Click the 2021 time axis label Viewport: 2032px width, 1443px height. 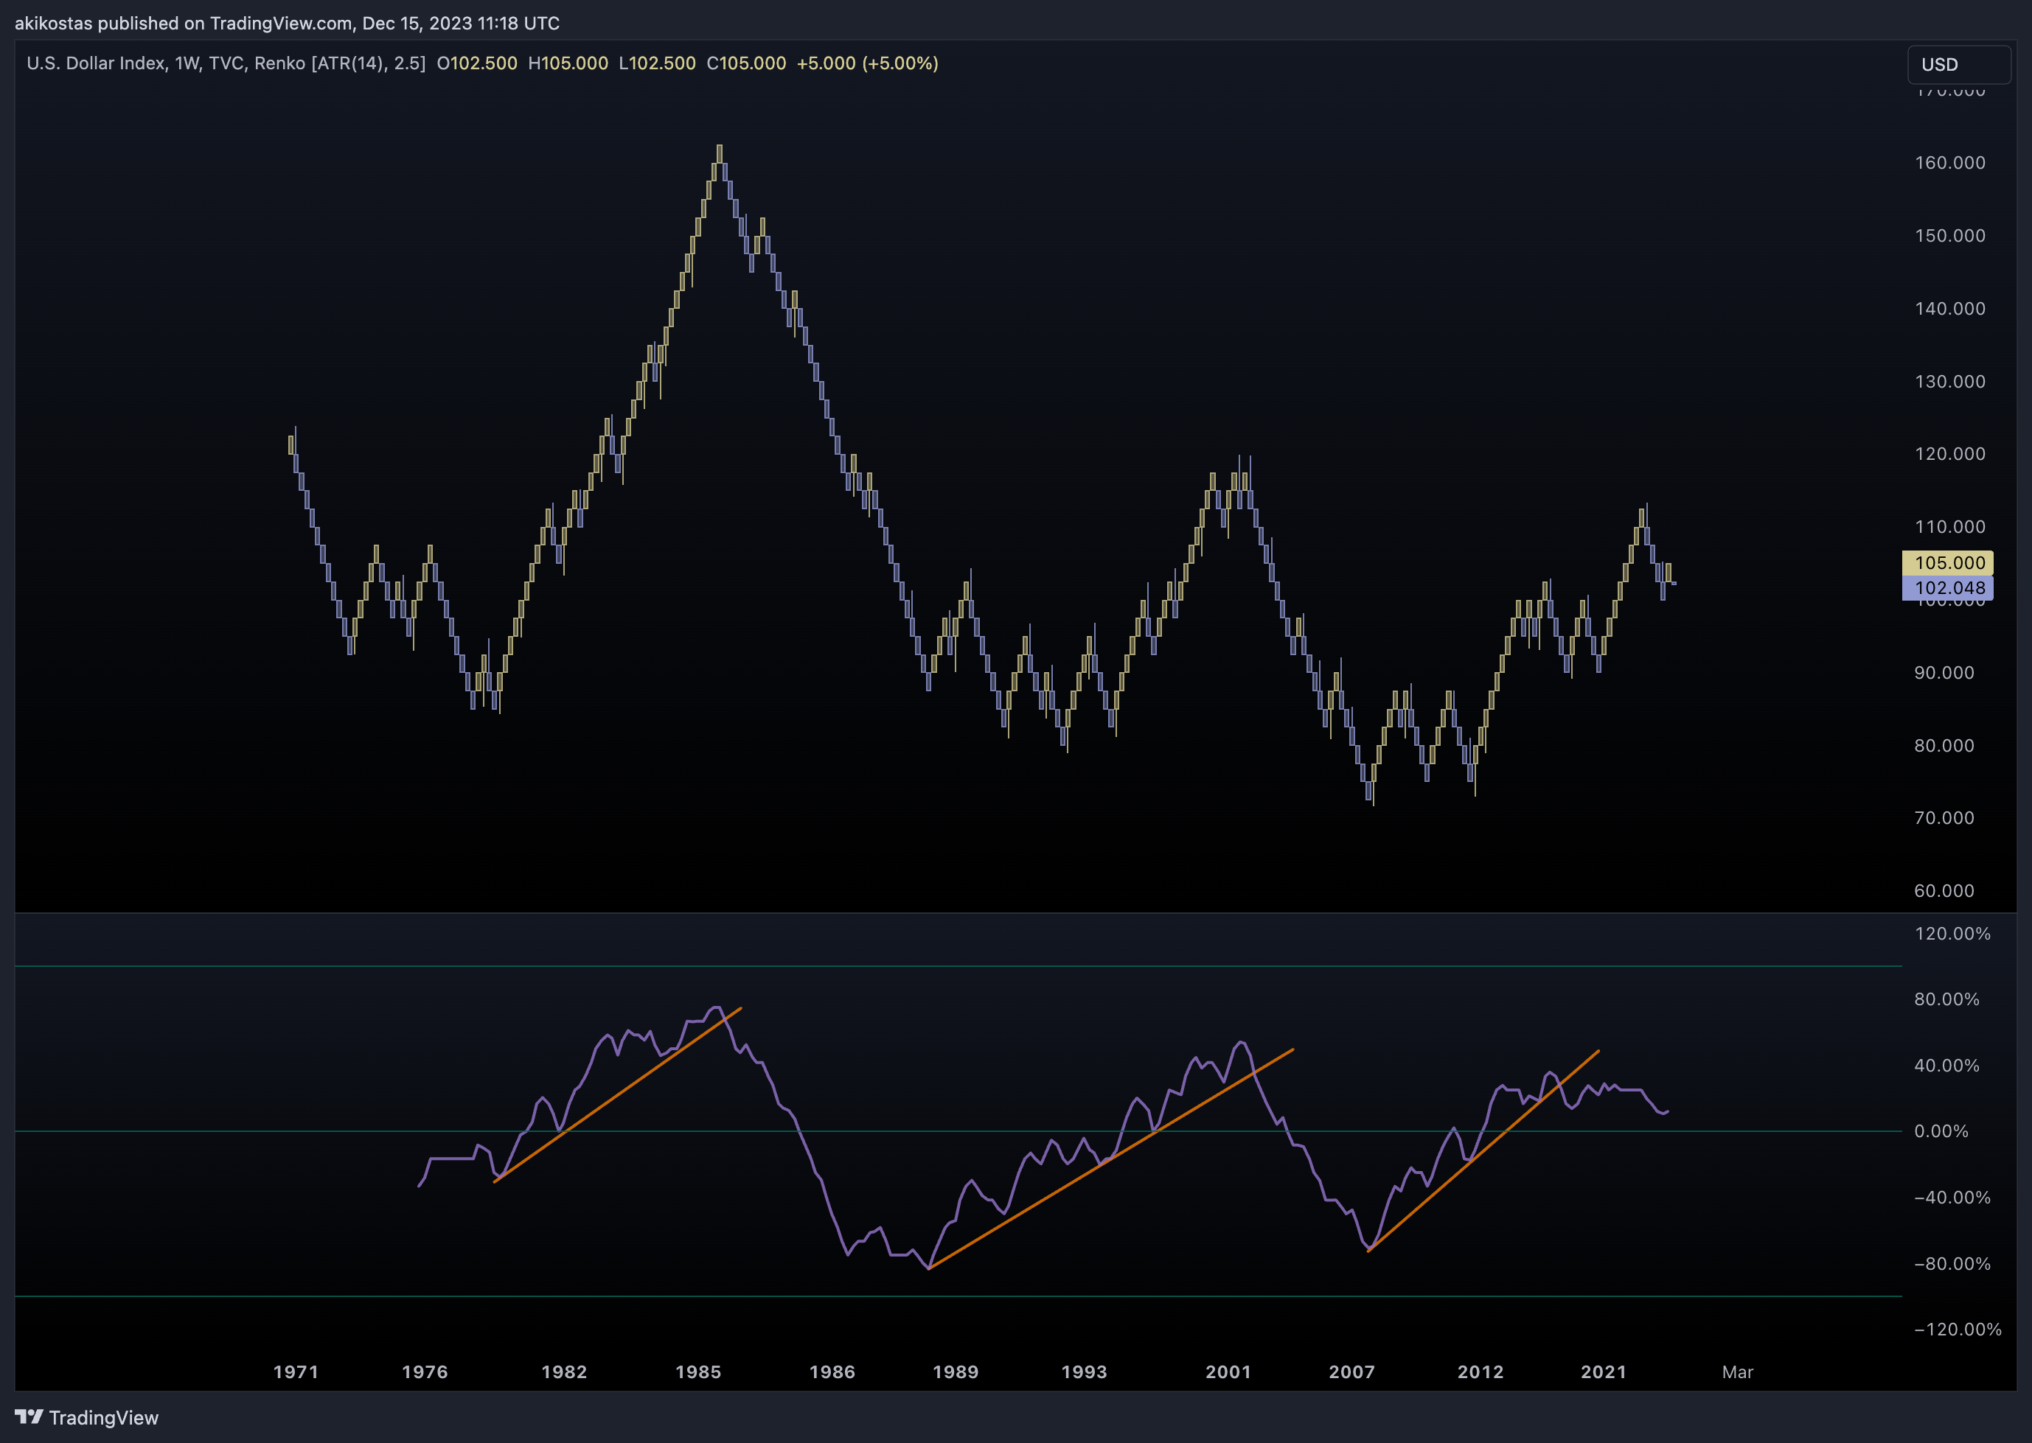coord(1604,1372)
